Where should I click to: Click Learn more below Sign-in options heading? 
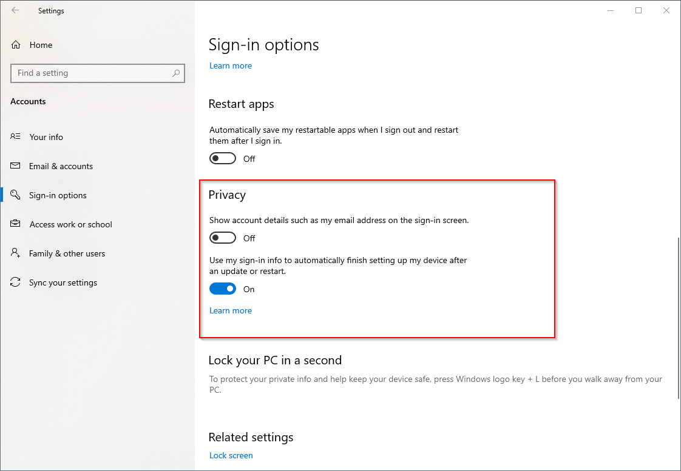[231, 66]
